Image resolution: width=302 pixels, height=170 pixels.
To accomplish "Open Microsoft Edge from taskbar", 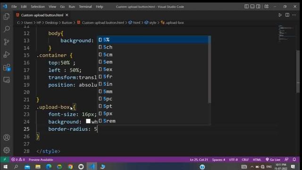I will [49, 167].
